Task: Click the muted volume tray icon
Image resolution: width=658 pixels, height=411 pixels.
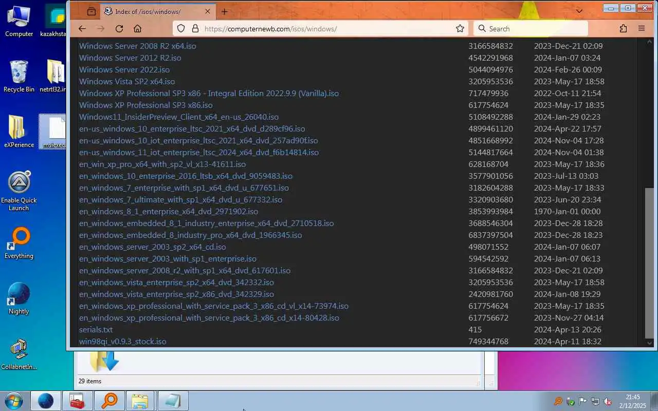Action: (608, 401)
